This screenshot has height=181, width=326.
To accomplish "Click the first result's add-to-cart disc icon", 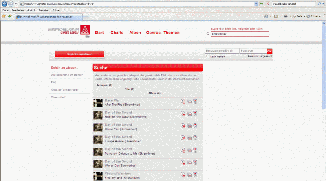I will click(x=183, y=101).
